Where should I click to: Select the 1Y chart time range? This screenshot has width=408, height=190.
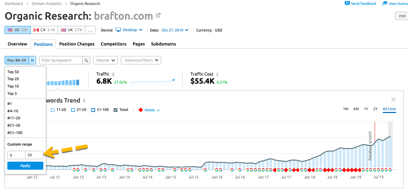pyautogui.click(x=366, y=109)
